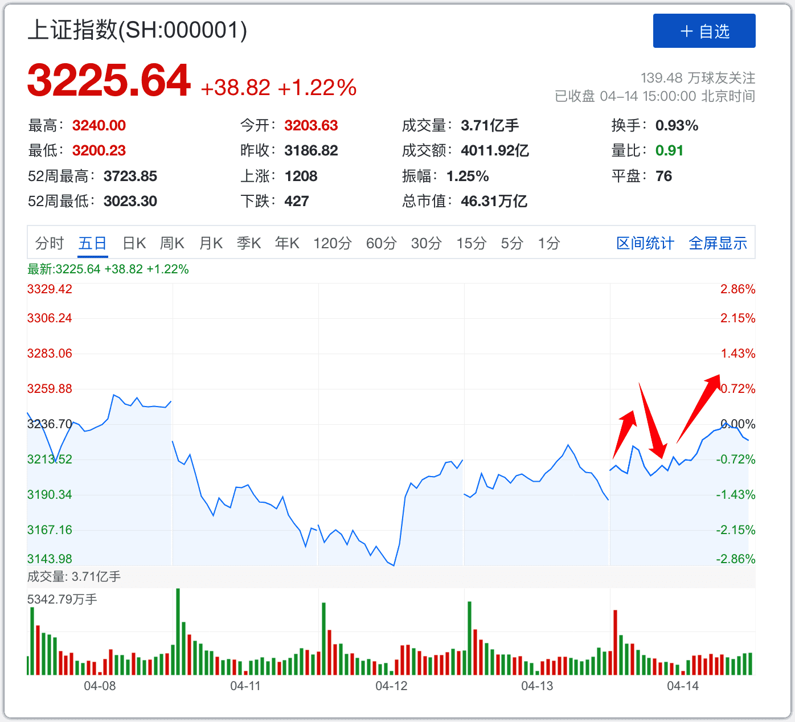The image size is (795, 722).
Task: Click the 成交量: 3.71亿手 volume panel header
Action: pyautogui.click(x=74, y=577)
